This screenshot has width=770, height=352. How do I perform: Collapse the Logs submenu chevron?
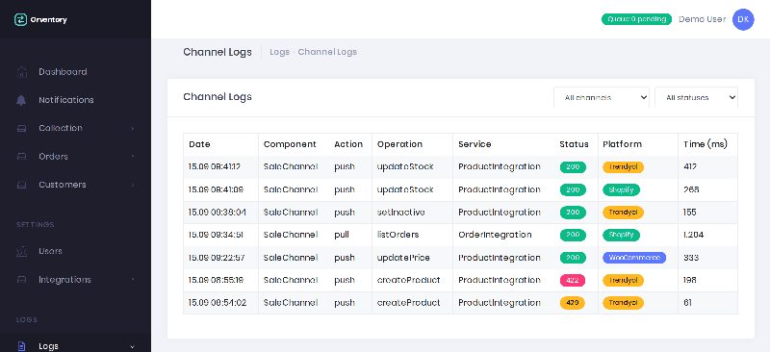(133, 346)
